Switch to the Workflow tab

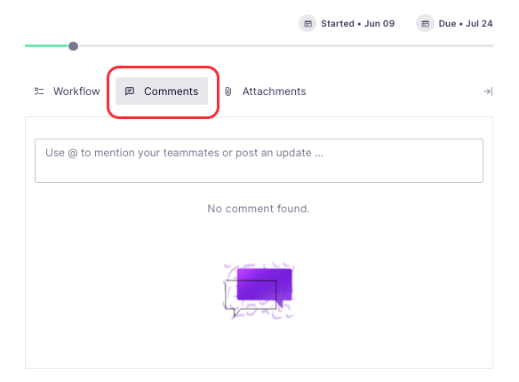(67, 92)
